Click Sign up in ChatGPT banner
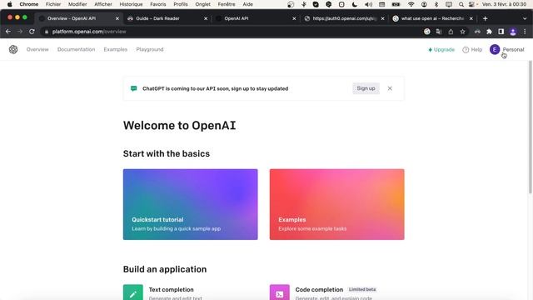Image resolution: width=533 pixels, height=300 pixels. pos(366,88)
